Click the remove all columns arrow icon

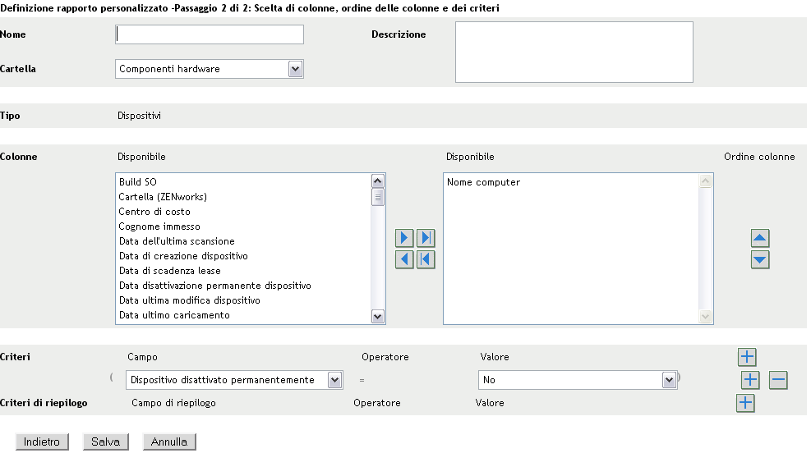[426, 259]
